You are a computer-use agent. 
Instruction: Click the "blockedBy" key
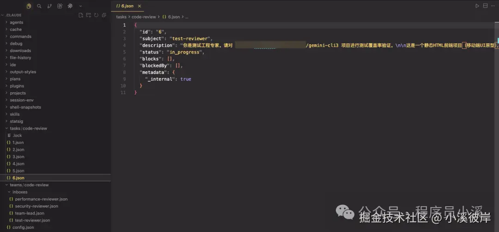click(x=155, y=65)
